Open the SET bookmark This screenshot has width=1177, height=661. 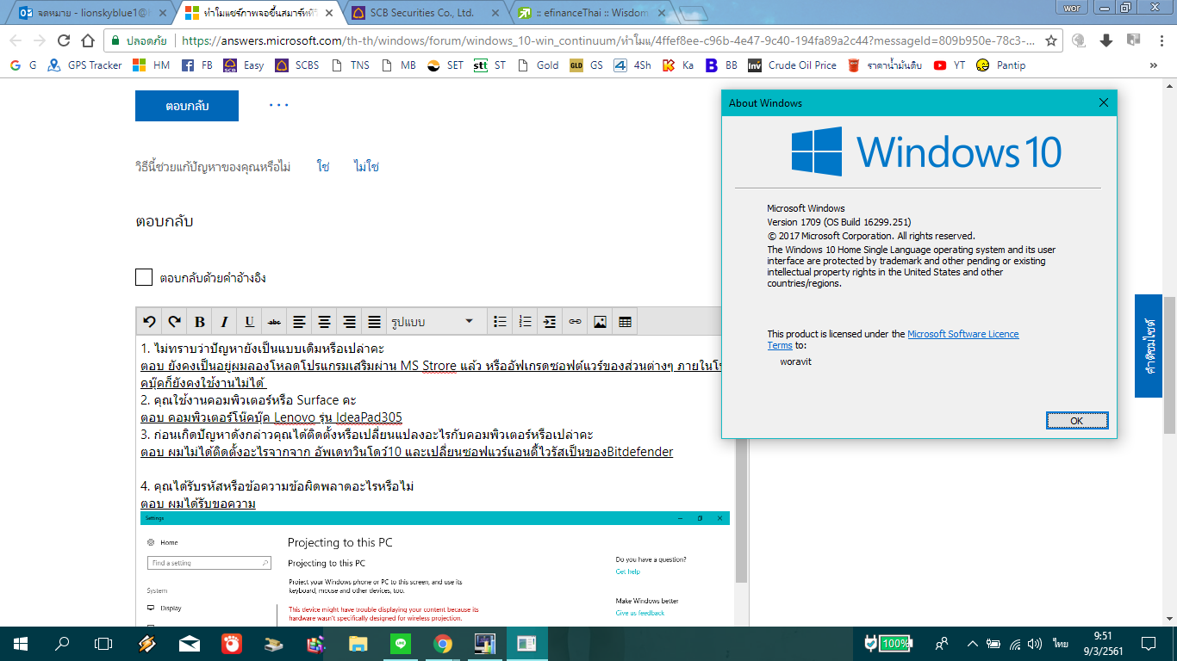click(445, 65)
